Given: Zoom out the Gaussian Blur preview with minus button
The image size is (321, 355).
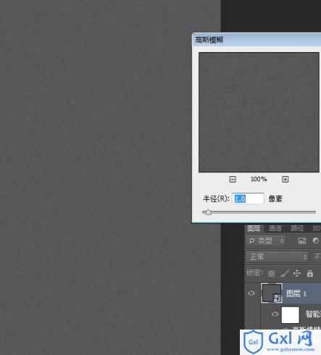Looking at the screenshot, I should [x=233, y=179].
